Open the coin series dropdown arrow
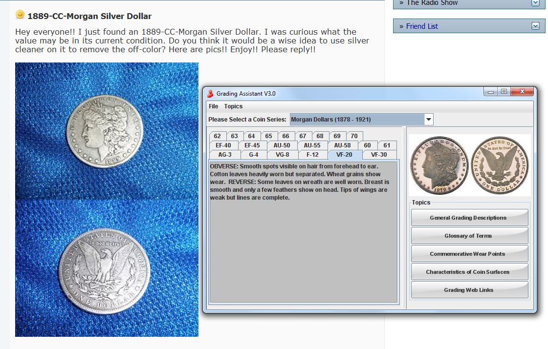 point(428,119)
